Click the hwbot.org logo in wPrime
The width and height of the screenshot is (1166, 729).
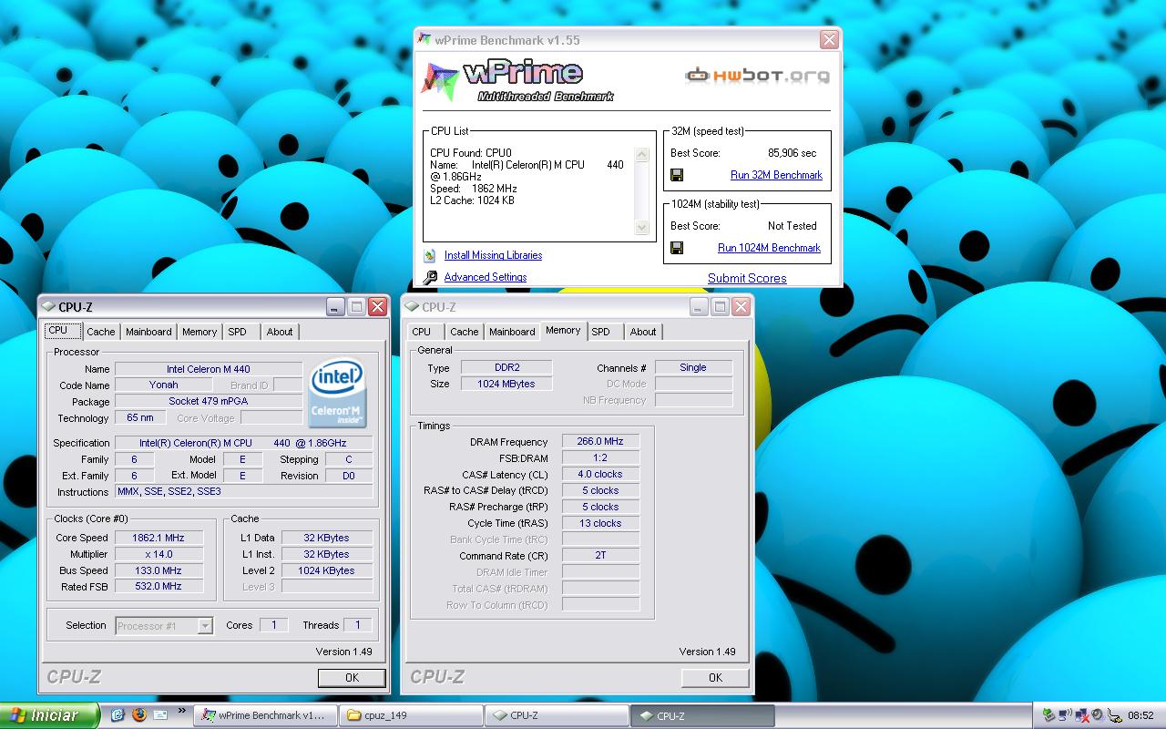757,75
